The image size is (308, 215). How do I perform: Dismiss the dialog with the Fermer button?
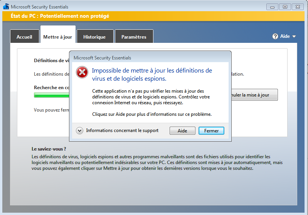[211, 131]
